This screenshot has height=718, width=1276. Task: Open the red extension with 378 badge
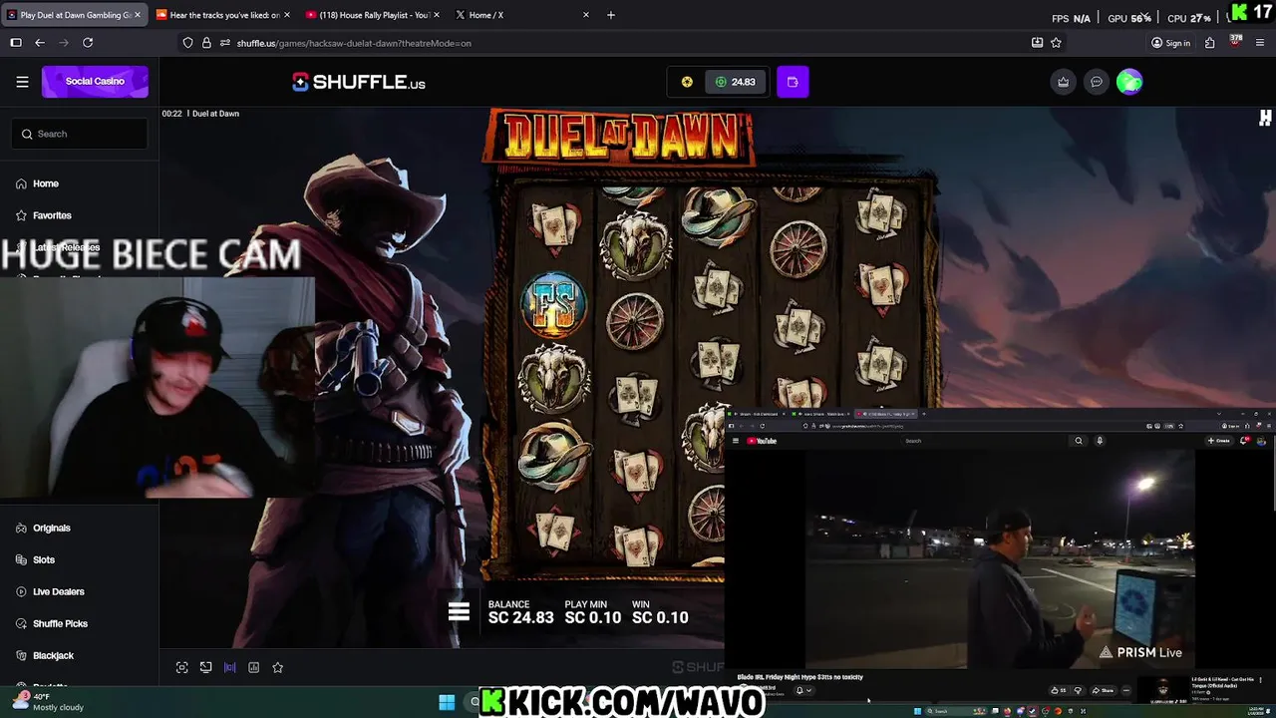click(1236, 42)
